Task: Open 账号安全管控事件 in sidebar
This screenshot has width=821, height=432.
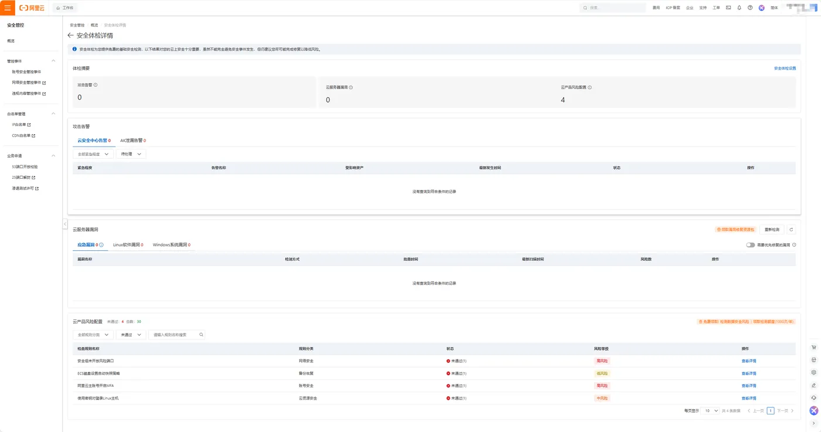Action: coord(26,72)
